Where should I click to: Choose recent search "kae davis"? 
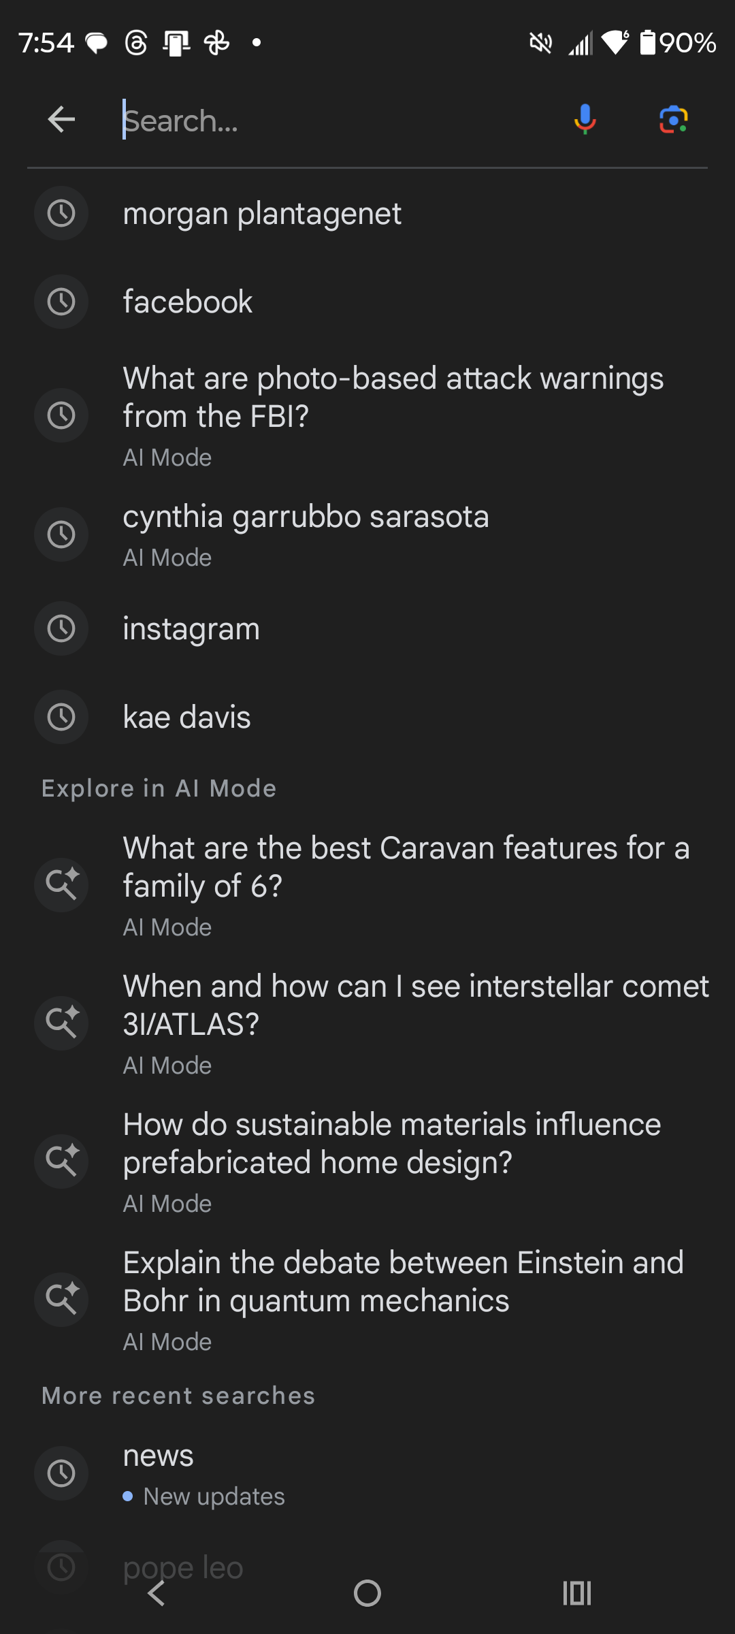pos(186,717)
